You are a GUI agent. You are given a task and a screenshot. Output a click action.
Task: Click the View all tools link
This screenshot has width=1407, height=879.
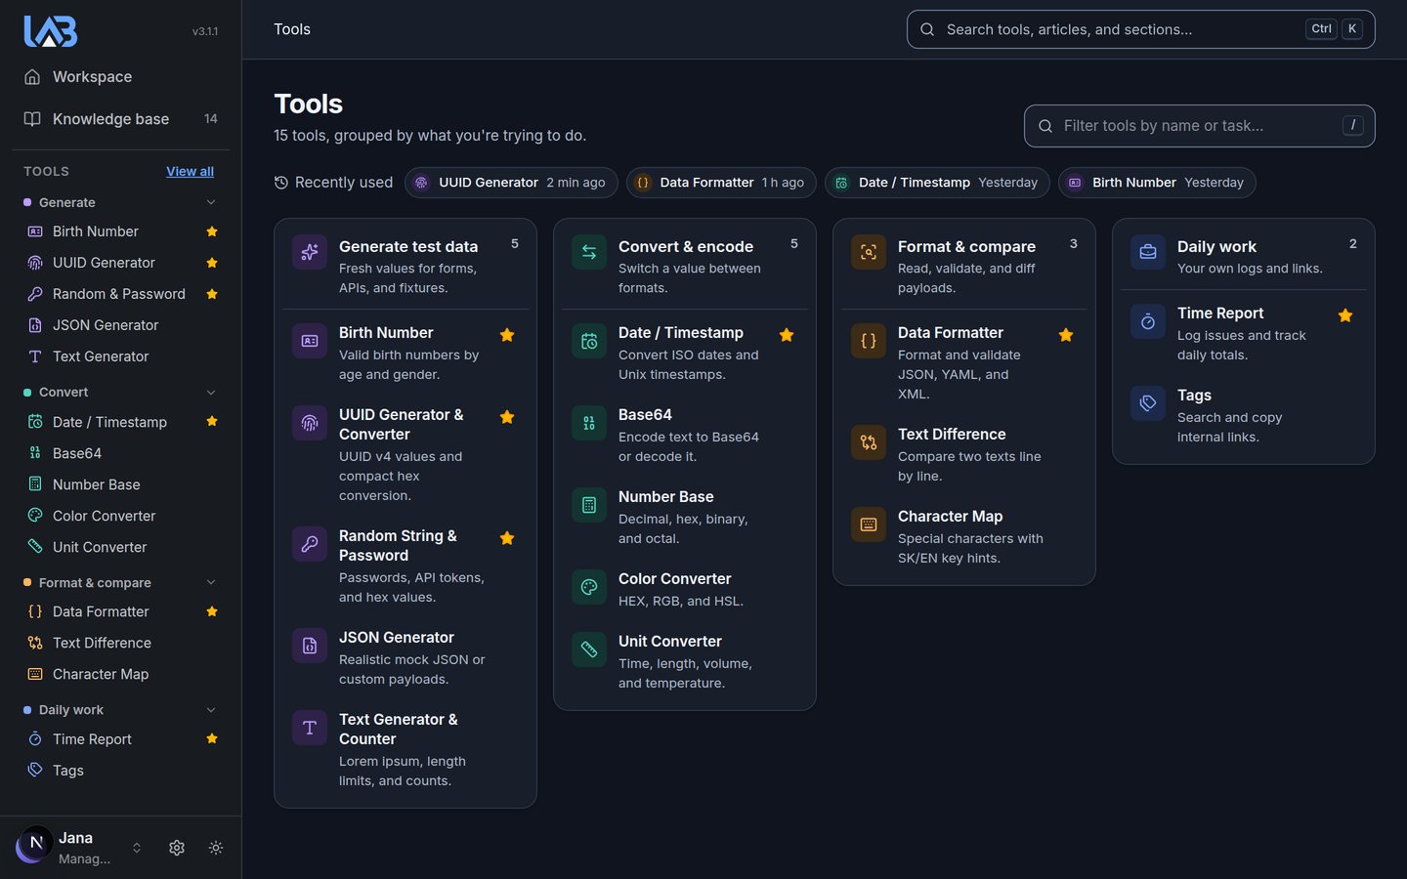coord(190,171)
